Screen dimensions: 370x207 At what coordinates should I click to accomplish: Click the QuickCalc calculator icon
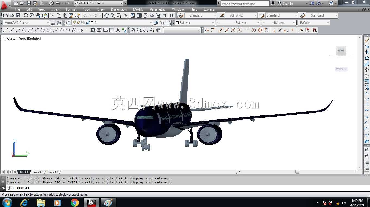pyautogui.click(x=164, y=15)
